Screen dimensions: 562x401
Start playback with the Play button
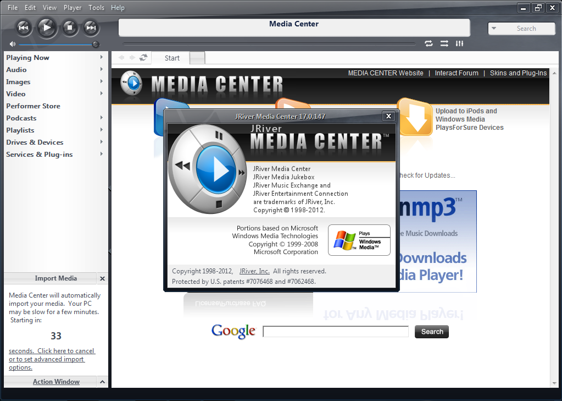[x=47, y=28]
